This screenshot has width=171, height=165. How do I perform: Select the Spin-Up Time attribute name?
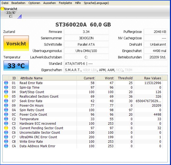(29, 87)
